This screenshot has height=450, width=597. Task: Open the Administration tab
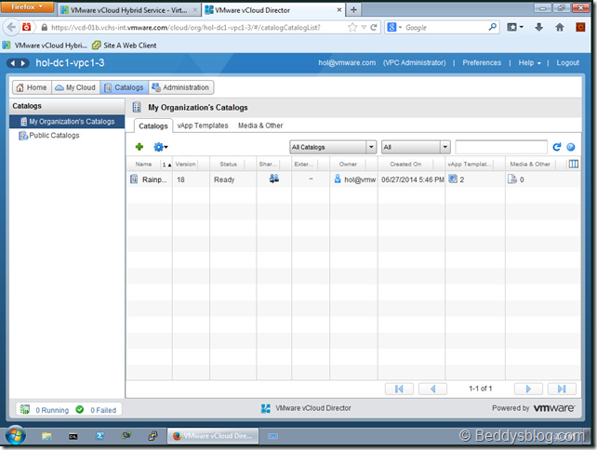[180, 87]
